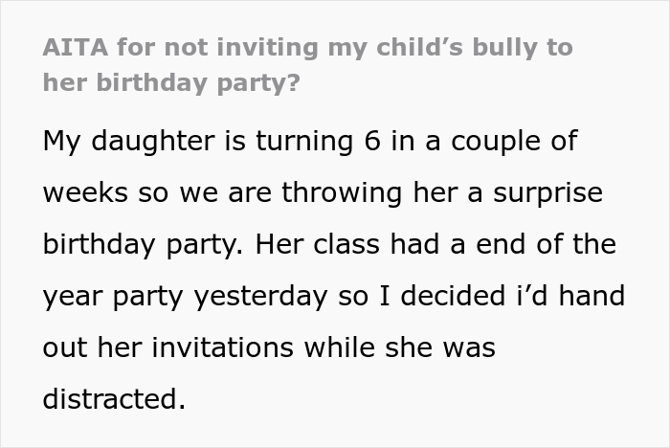670x448 pixels.
Task: Click the final word "distracted."
Action: tap(114, 399)
